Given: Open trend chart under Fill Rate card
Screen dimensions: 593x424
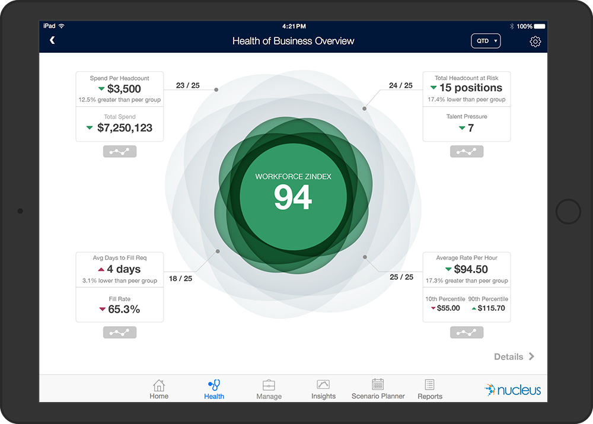Looking at the screenshot, I should (x=120, y=333).
